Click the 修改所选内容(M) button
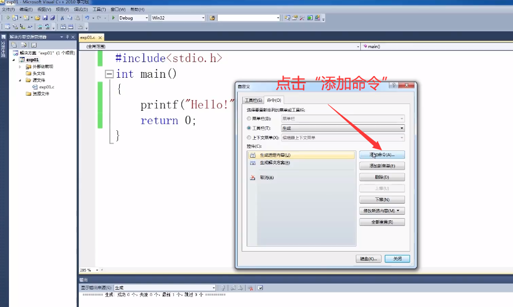 (382, 211)
